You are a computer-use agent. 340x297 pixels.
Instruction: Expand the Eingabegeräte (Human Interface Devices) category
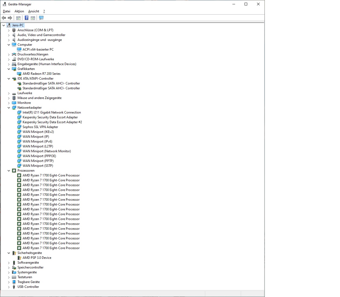pos(9,64)
